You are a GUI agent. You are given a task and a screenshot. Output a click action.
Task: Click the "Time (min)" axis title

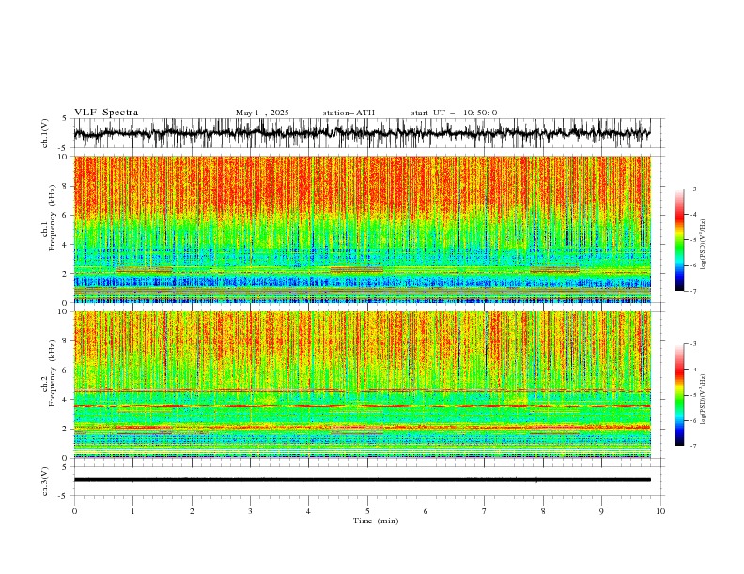[x=376, y=521]
